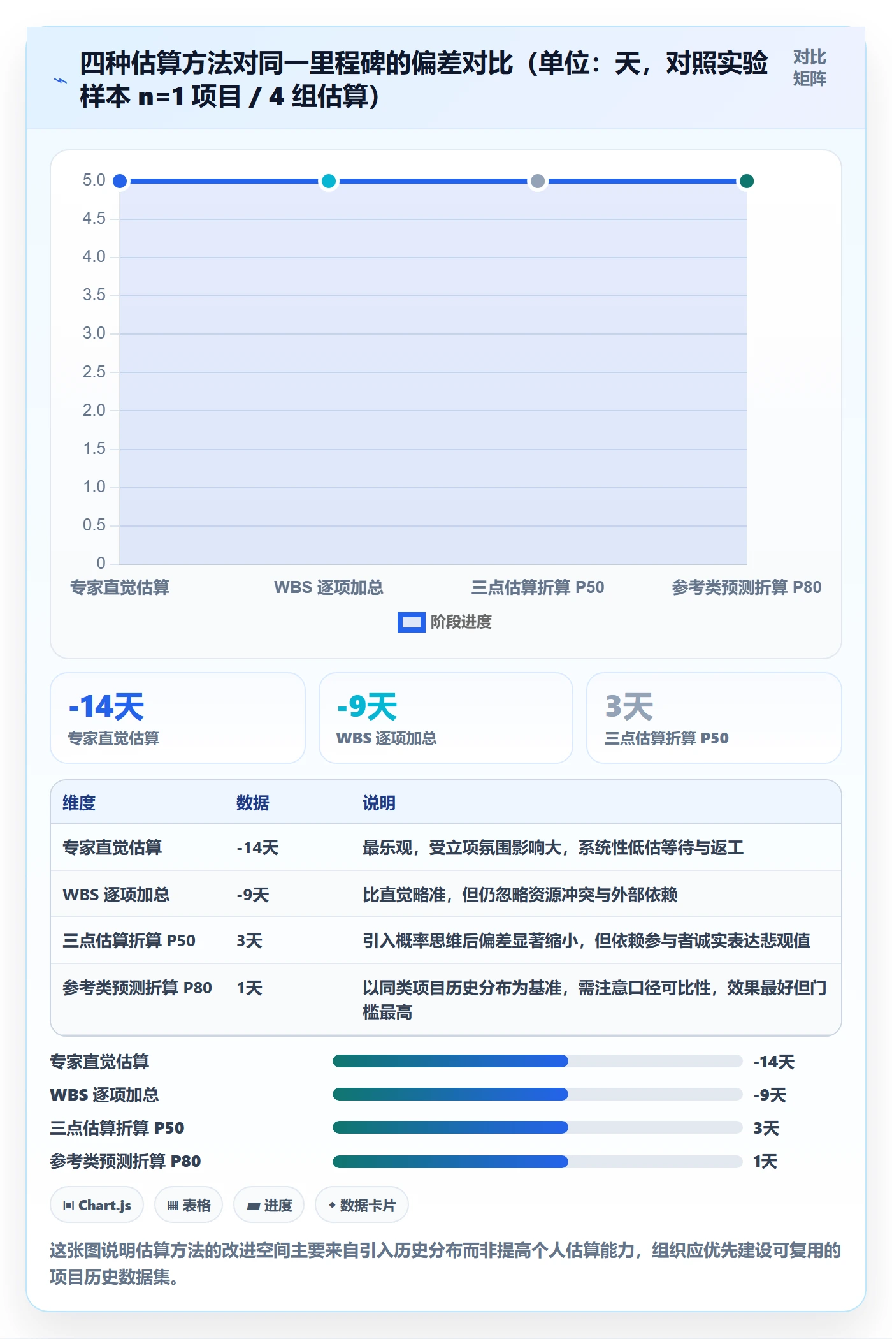
Task: Click the 数据 column header
Action: (x=253, y=803)
